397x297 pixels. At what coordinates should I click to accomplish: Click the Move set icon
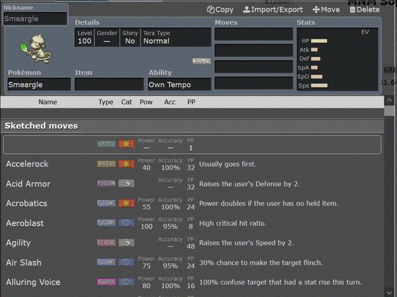pos(316,10)
